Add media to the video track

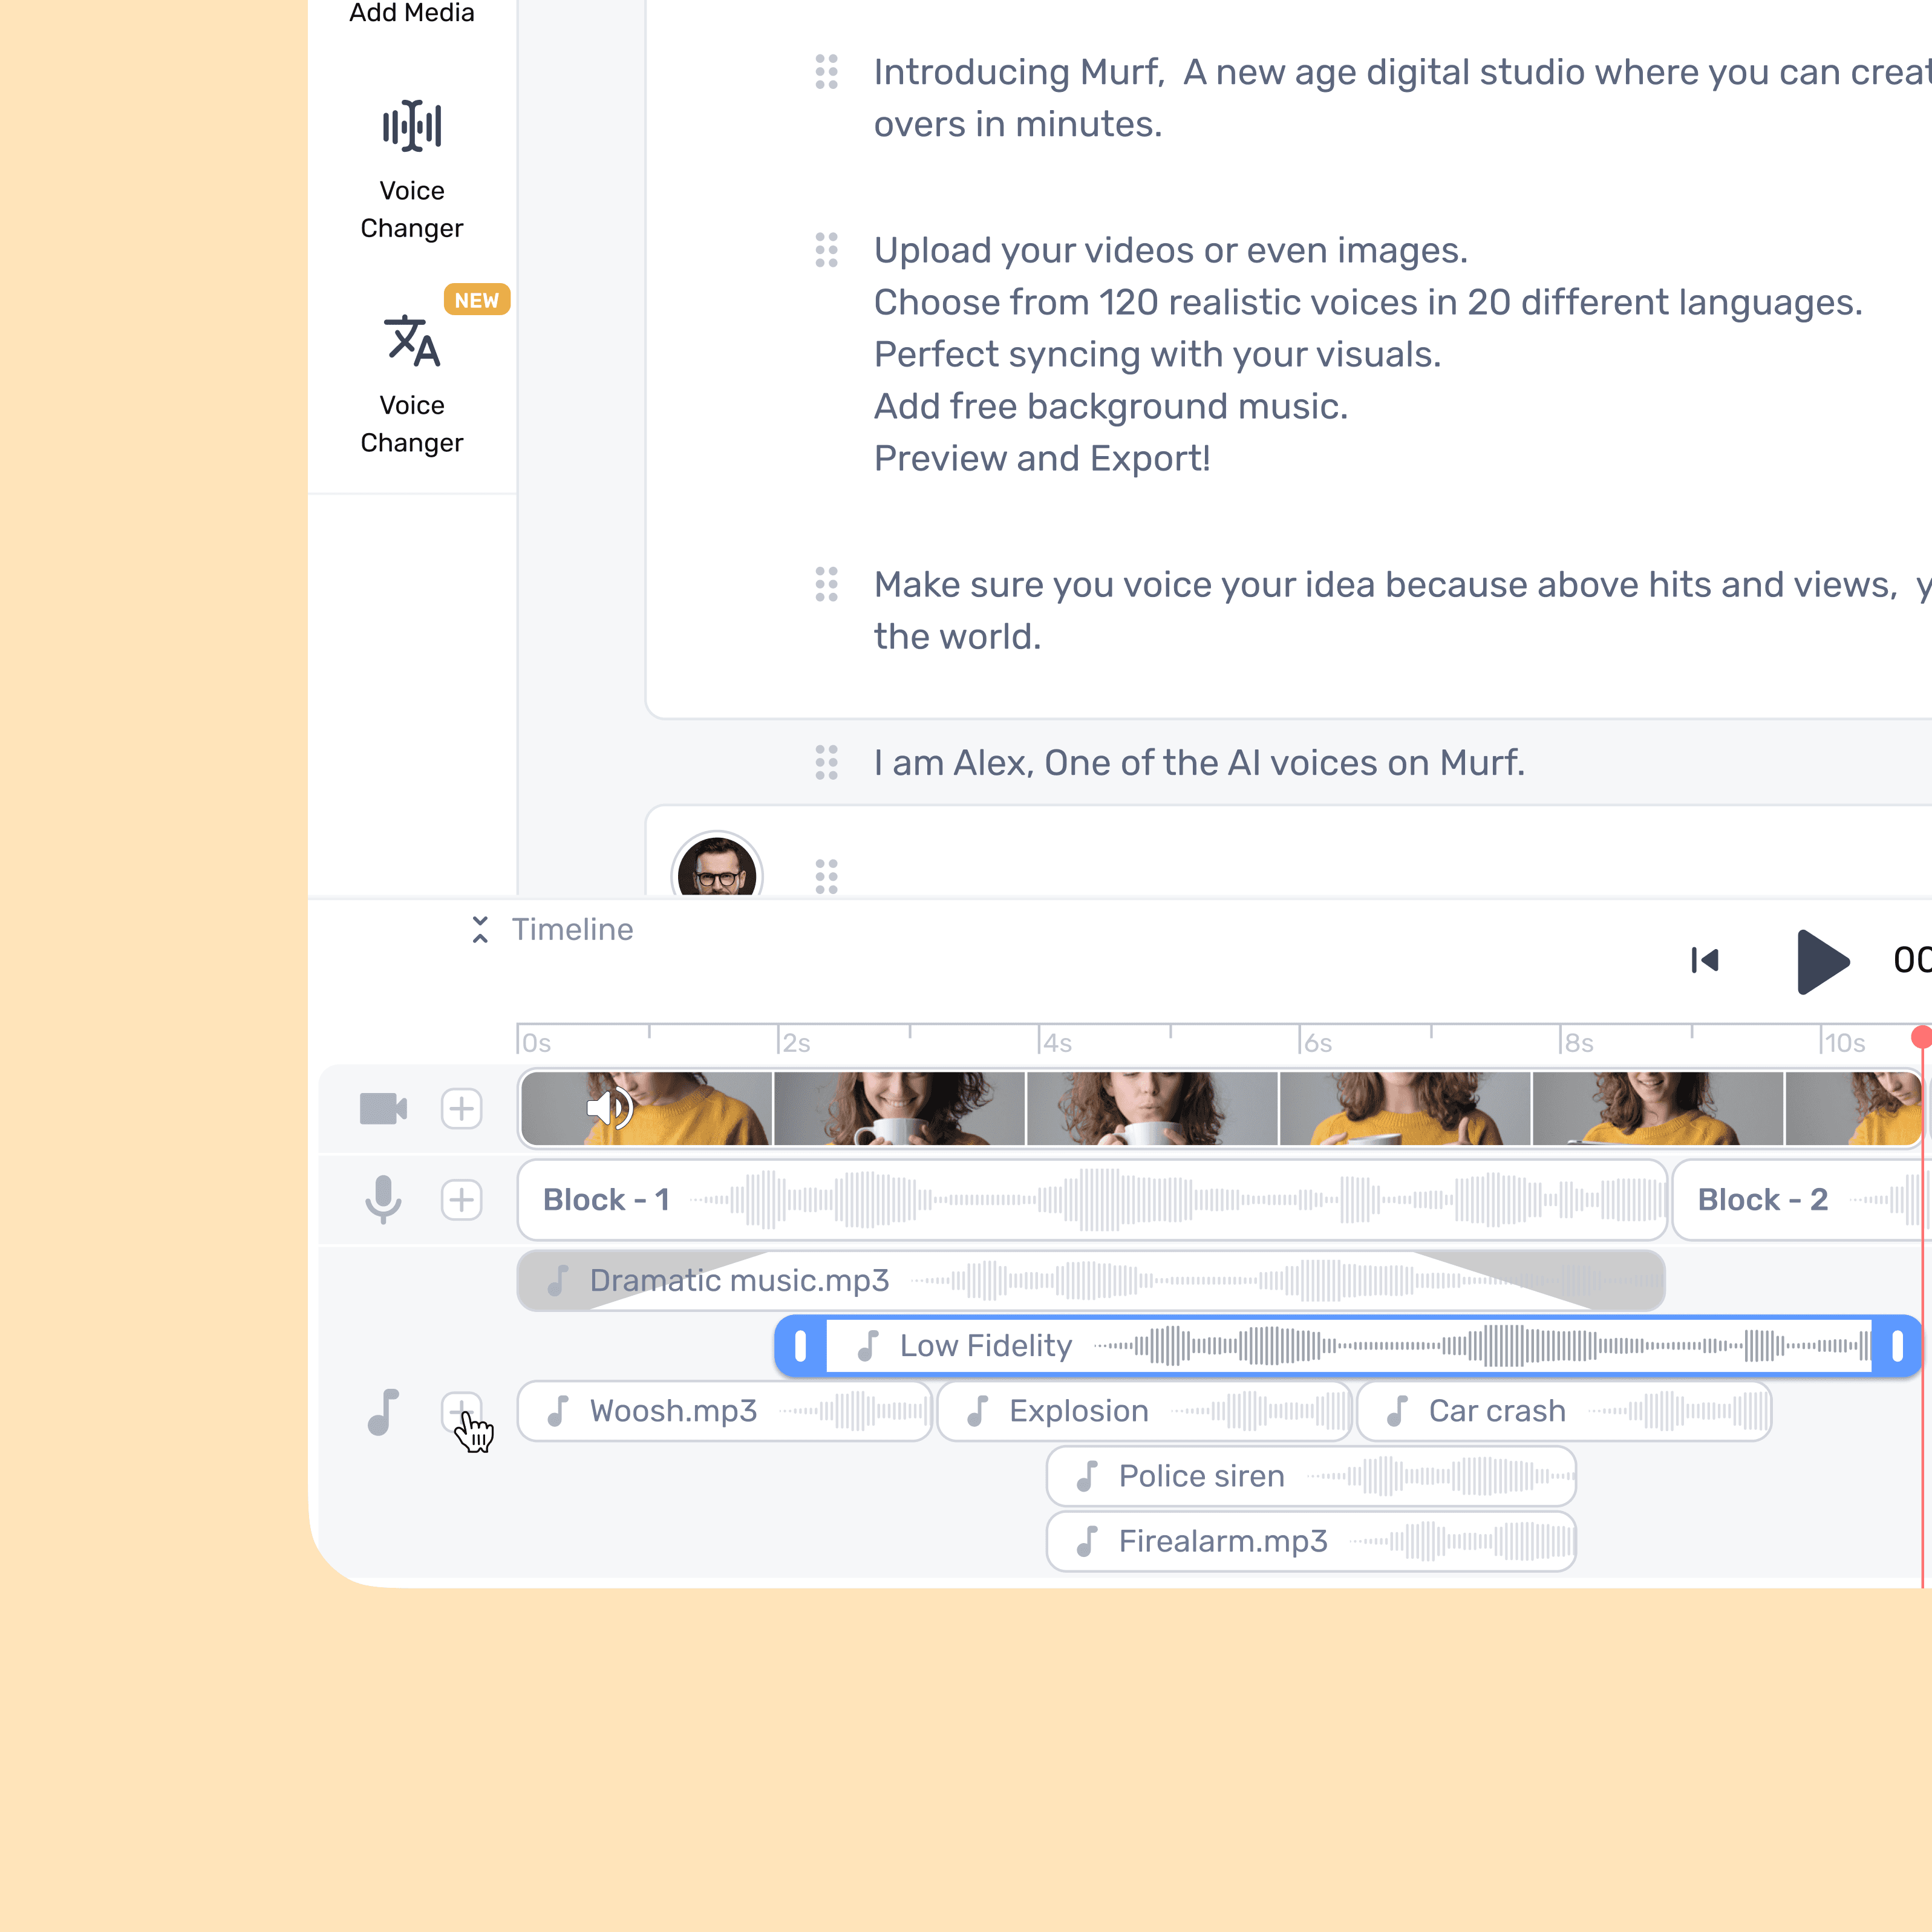click(x=461, y=1108)
